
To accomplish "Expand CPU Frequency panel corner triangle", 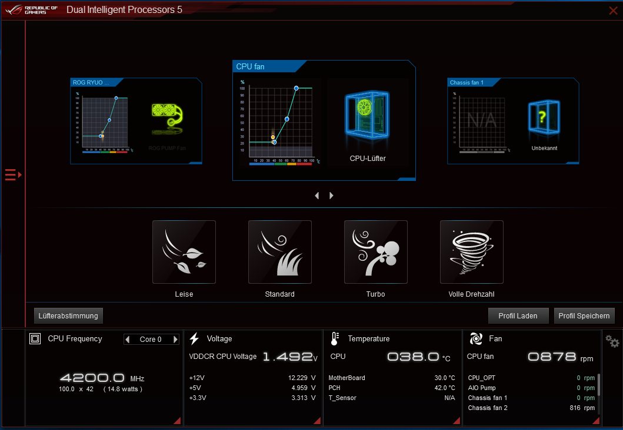I will [178, 421].
